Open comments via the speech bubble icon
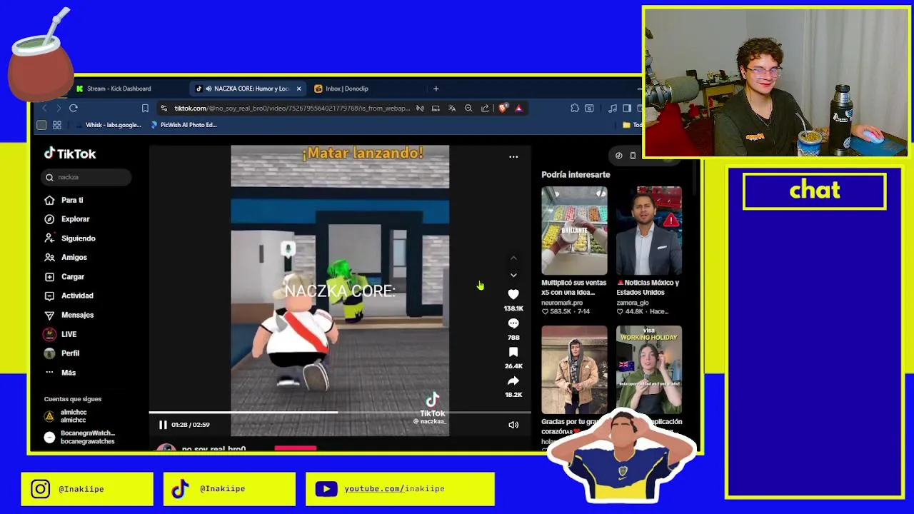 tap(513, 323)
